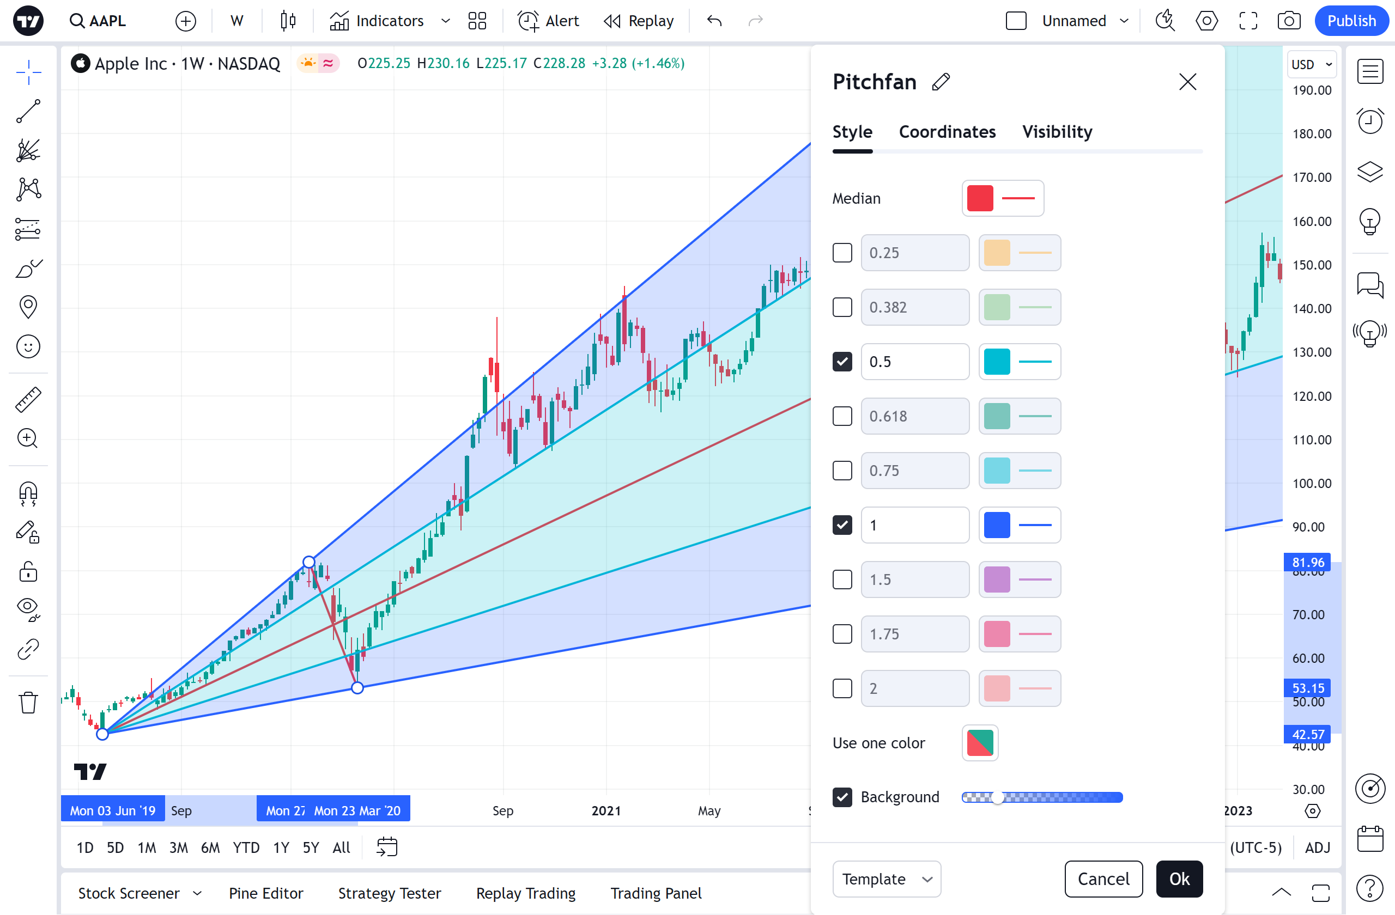Open the Median red color swatch
Viewport: 1395px width, 915px height.
pyautogui.click(x=980, y=199)
